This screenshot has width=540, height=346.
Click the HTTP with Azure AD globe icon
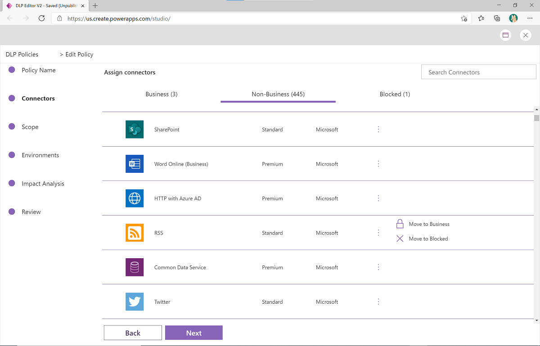pyautogui.click(x=135, y=198)
